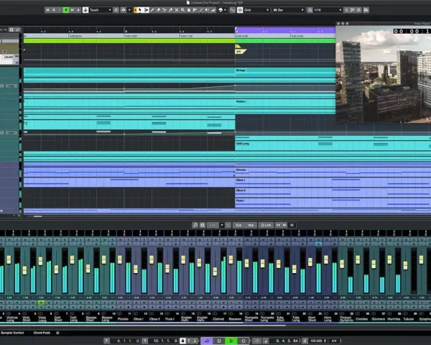The image size is (431, 345).
Task: Click the 4/4 signature marker on timeline
Action: (240, 52)
